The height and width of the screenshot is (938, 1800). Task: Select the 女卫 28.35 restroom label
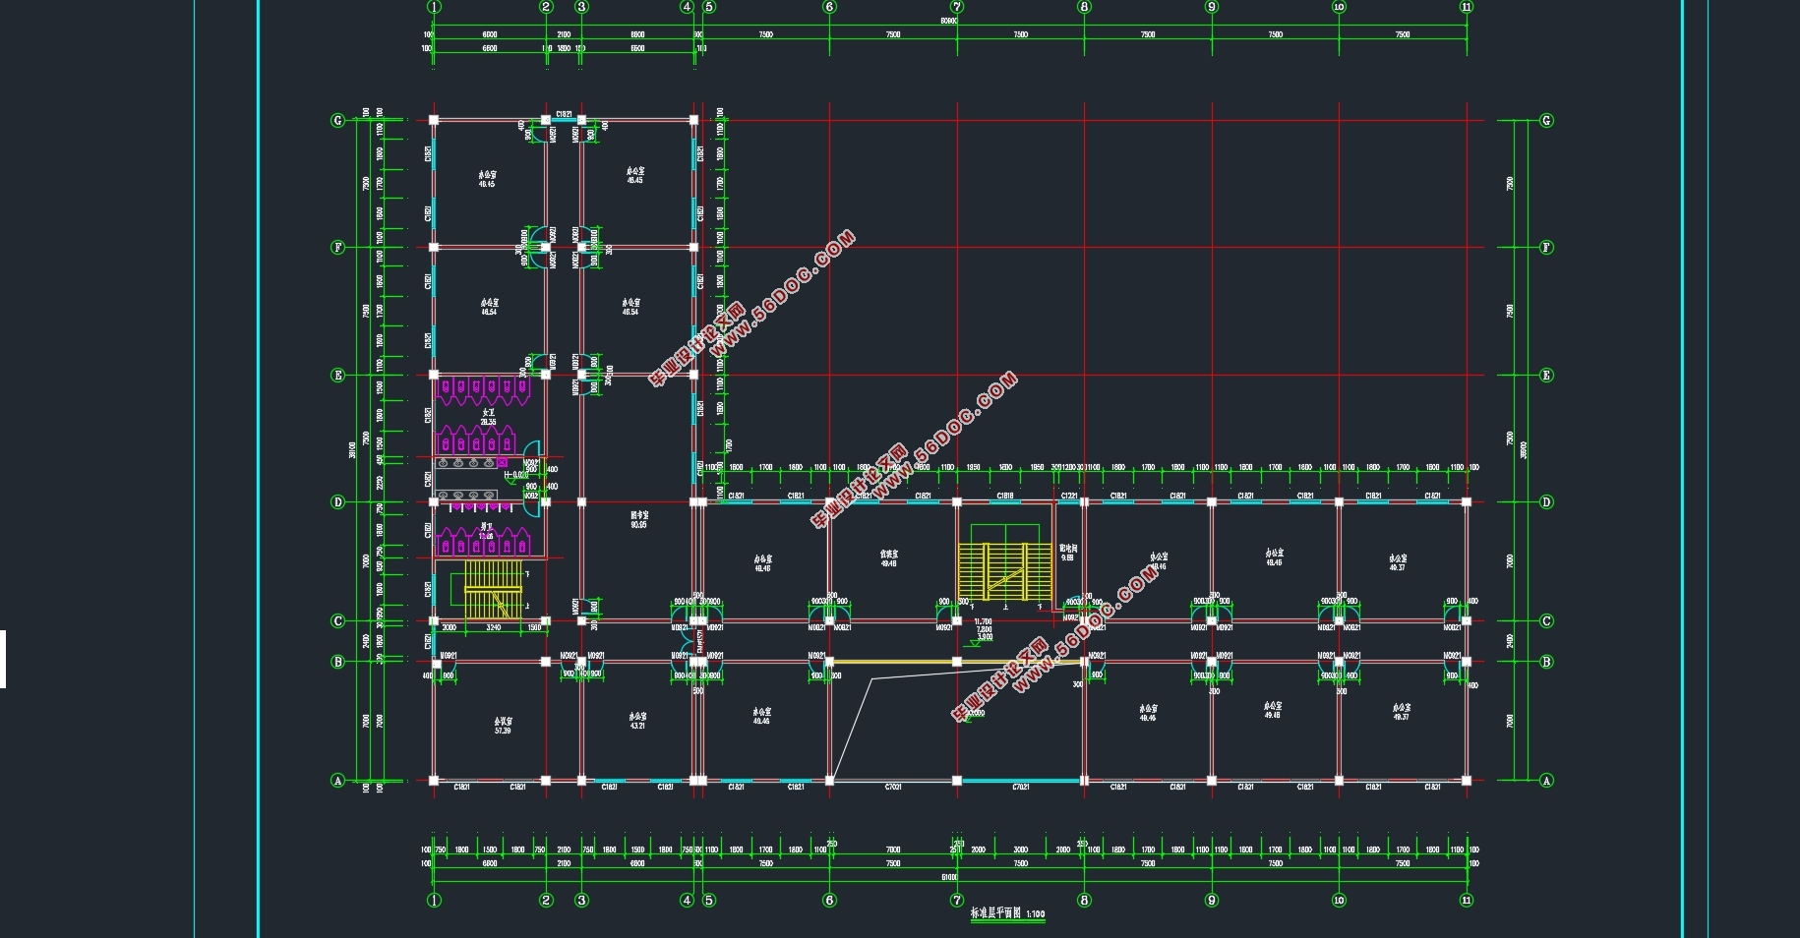click(x=488, y=417)
